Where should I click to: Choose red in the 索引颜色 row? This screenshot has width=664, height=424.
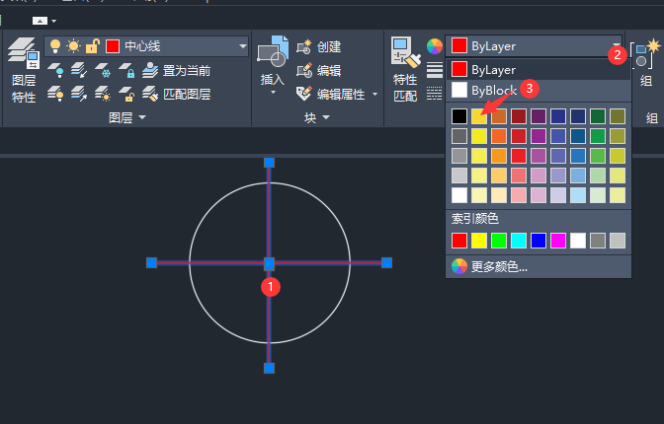pyautogui.click(x=459, y=241)
